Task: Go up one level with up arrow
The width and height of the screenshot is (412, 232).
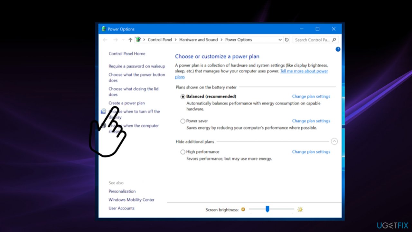Action: coord(130,40)
